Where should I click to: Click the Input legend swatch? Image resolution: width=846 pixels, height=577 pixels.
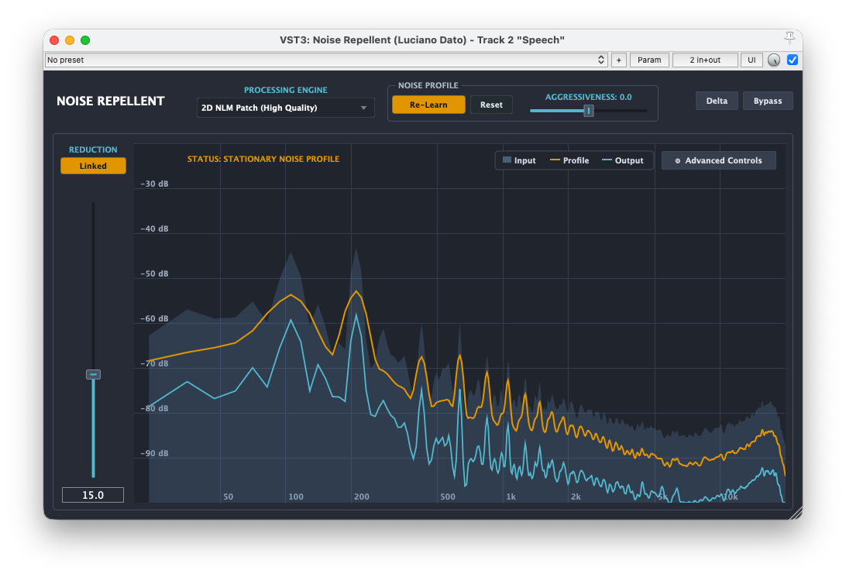(507, 160)
